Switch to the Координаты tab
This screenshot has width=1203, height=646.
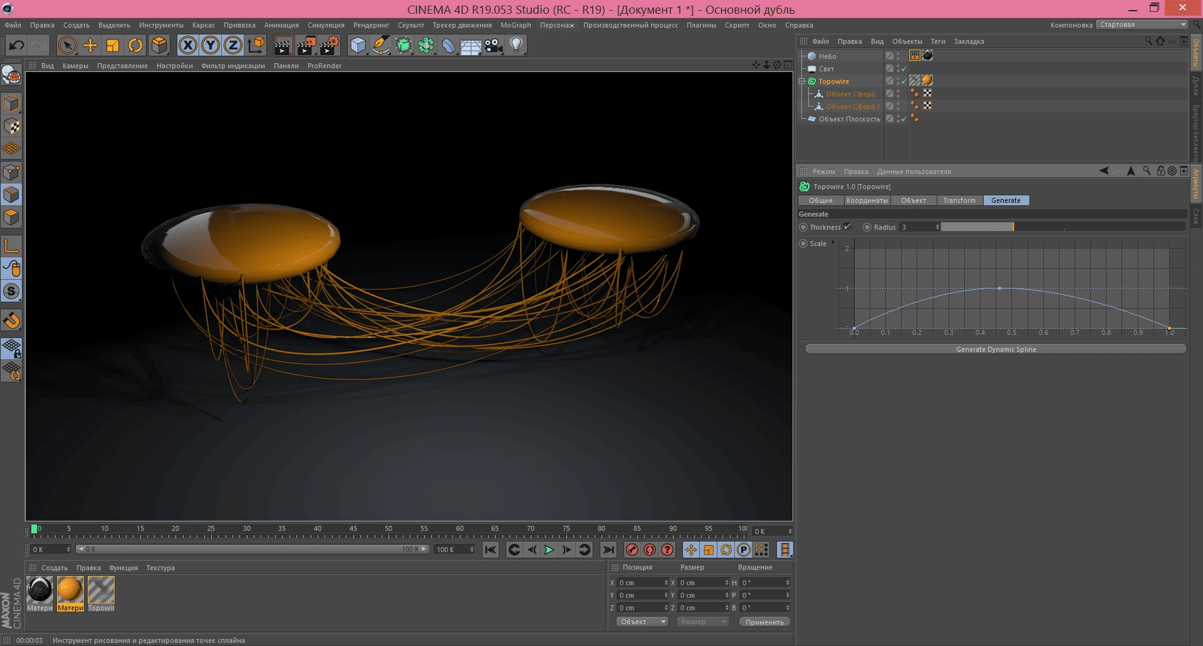click(867, 200)
